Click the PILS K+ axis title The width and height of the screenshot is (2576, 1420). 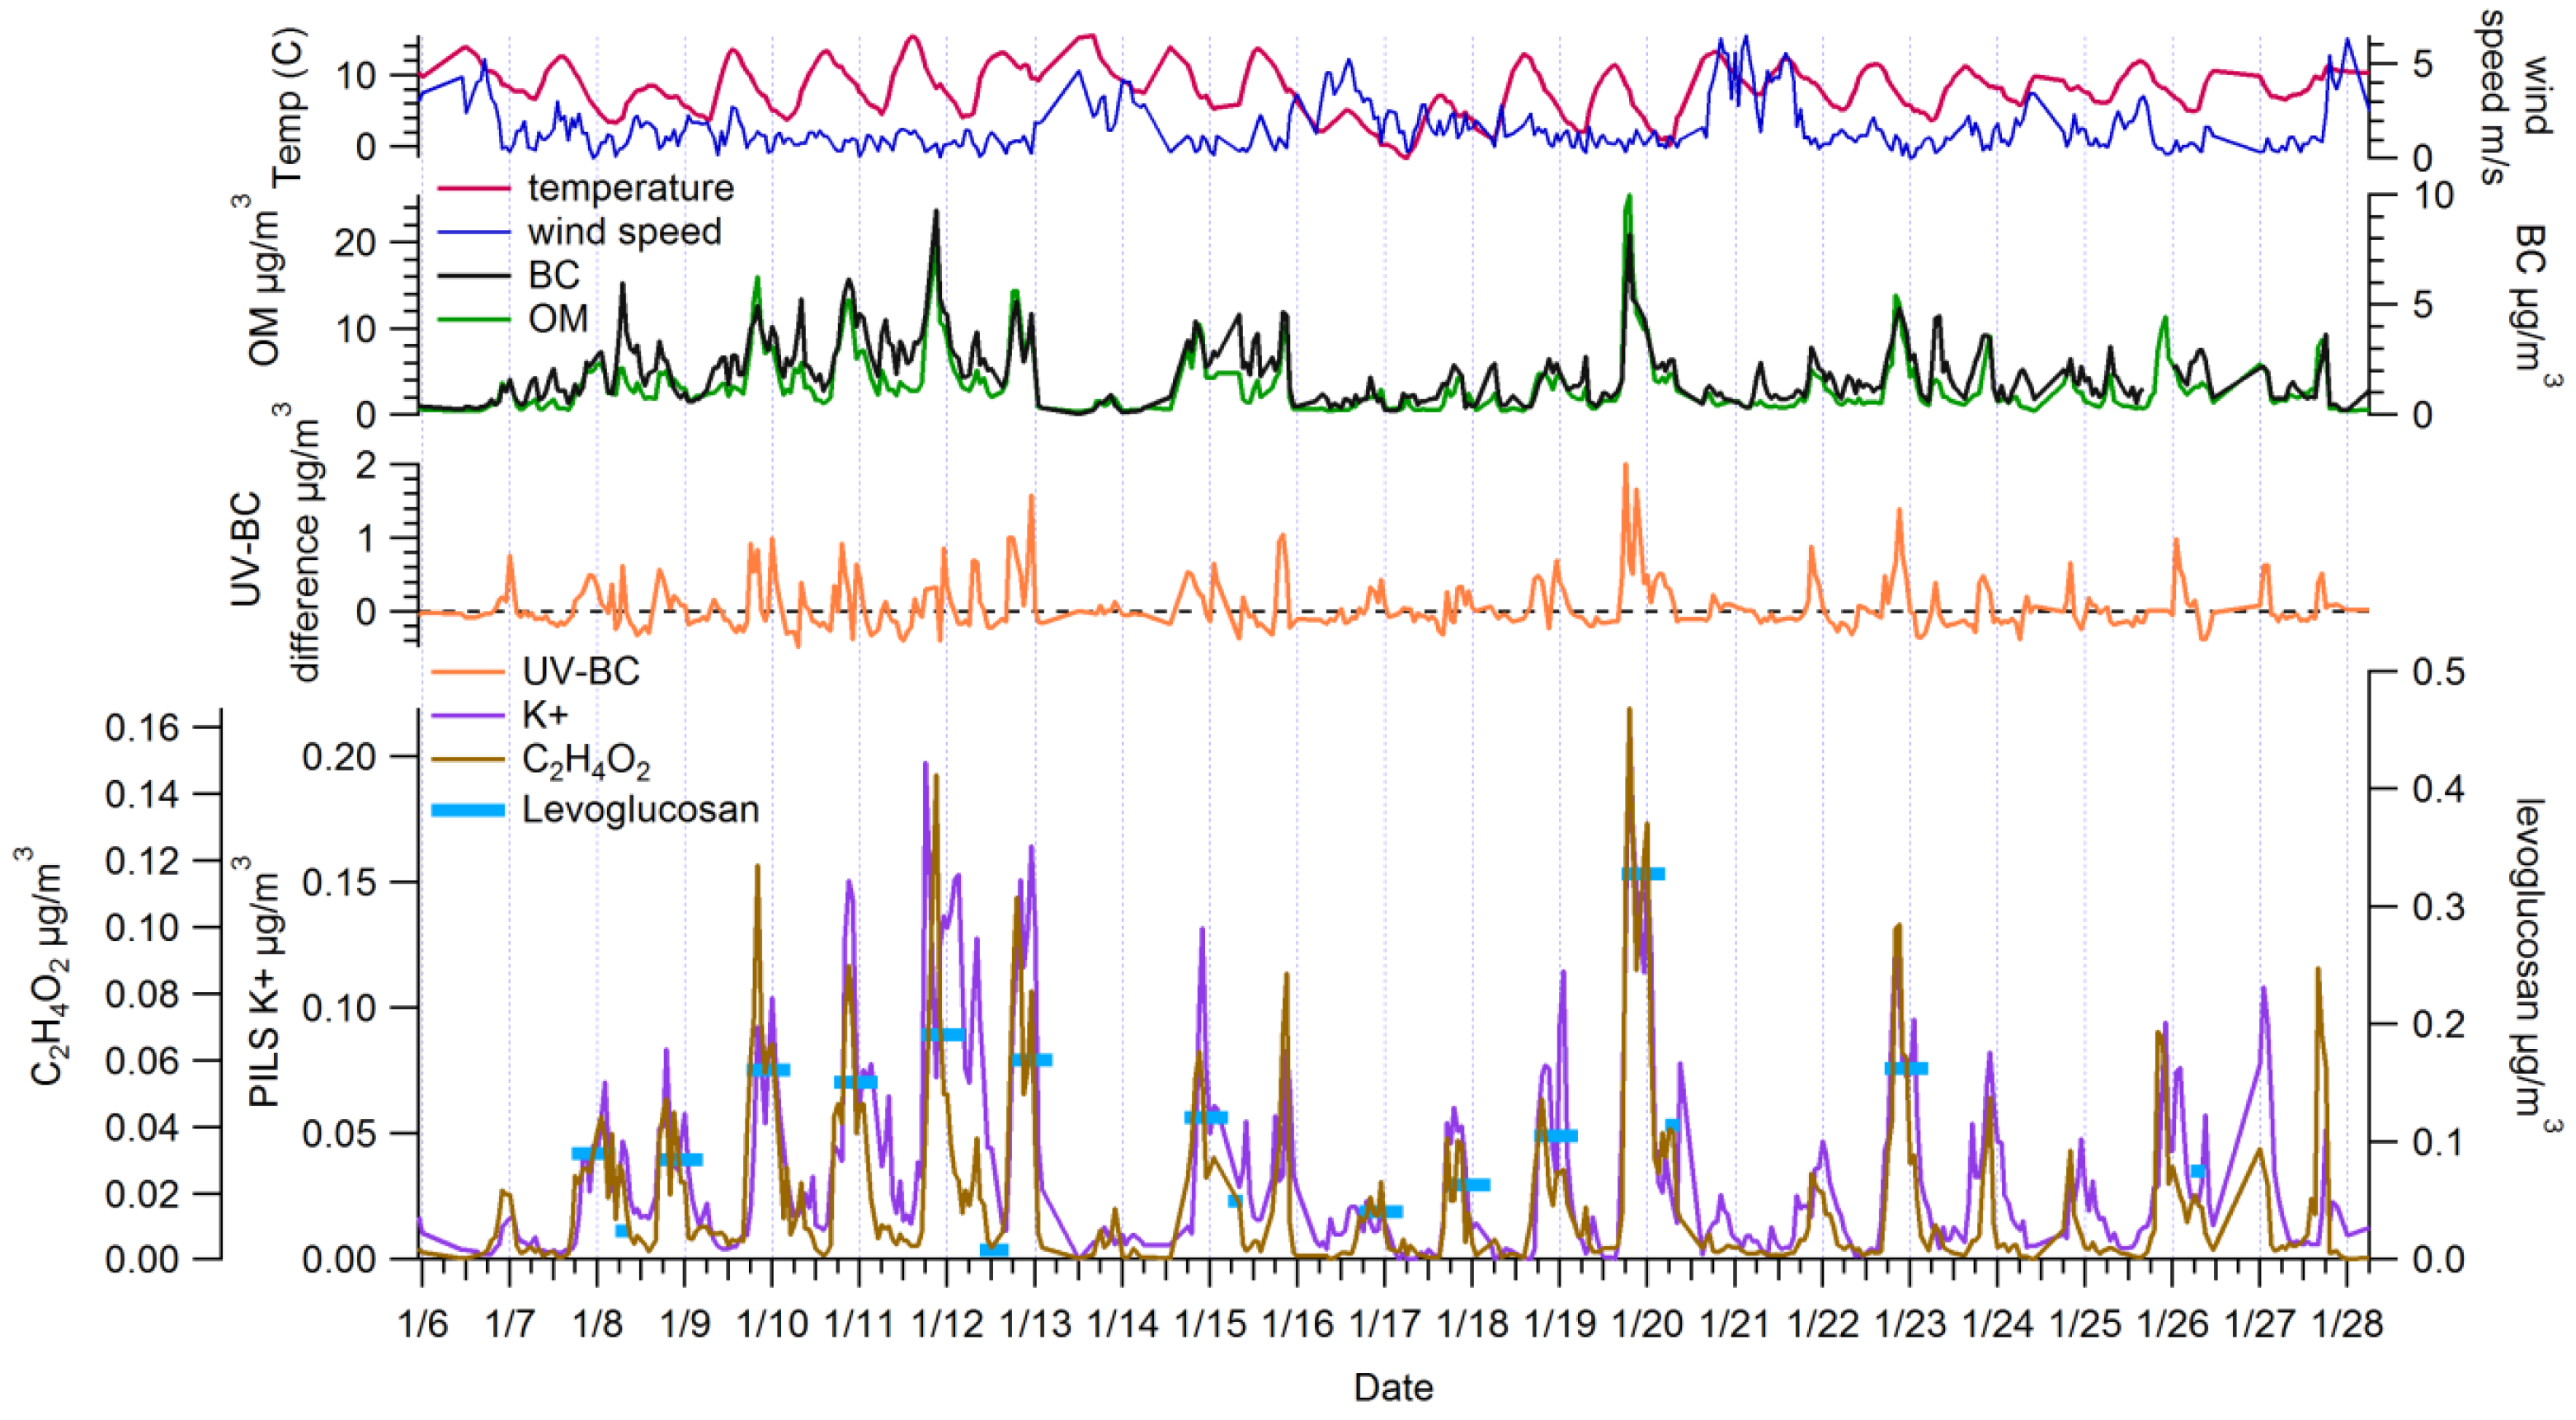tap(262, 980)
